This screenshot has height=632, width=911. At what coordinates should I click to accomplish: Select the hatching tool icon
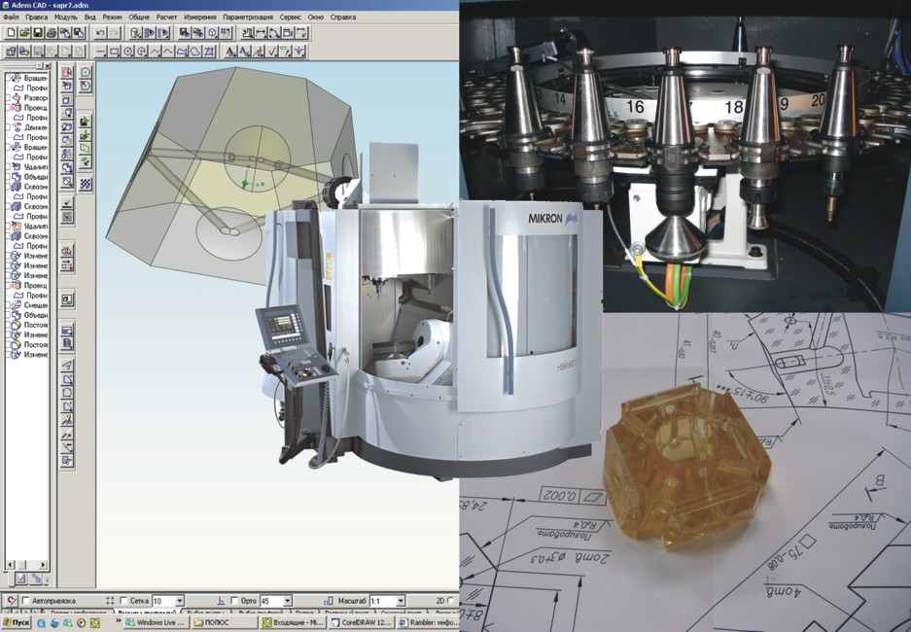pos(209,52)
